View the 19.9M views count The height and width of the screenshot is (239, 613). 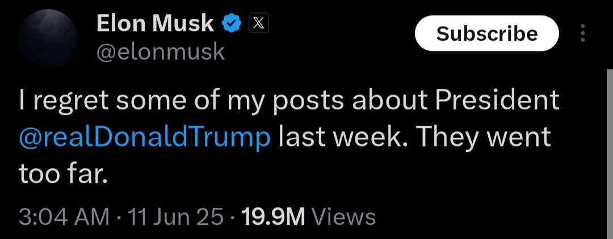(x=273, y=217)
